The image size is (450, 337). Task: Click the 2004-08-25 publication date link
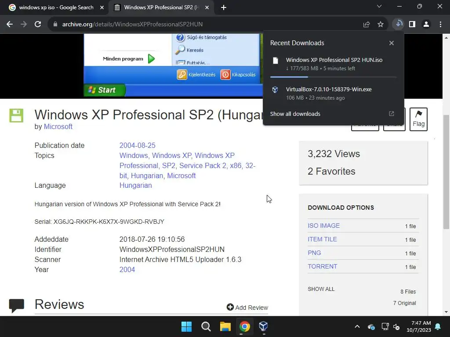[x=137, y=145]
